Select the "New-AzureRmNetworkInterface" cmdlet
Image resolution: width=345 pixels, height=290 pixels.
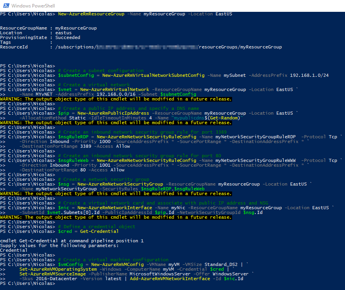coord(114,208)
